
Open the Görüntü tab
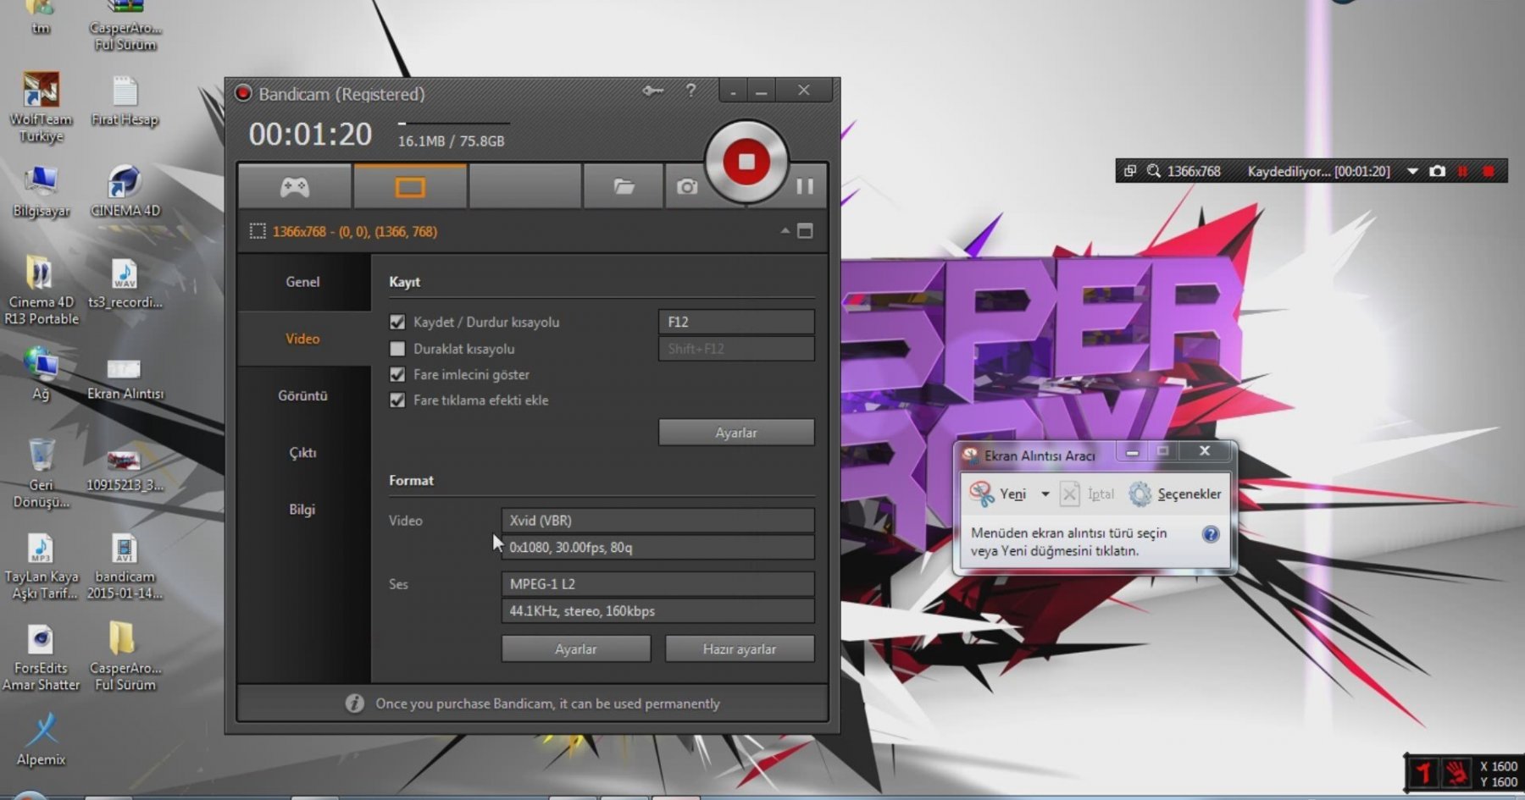tap(302, 395)
